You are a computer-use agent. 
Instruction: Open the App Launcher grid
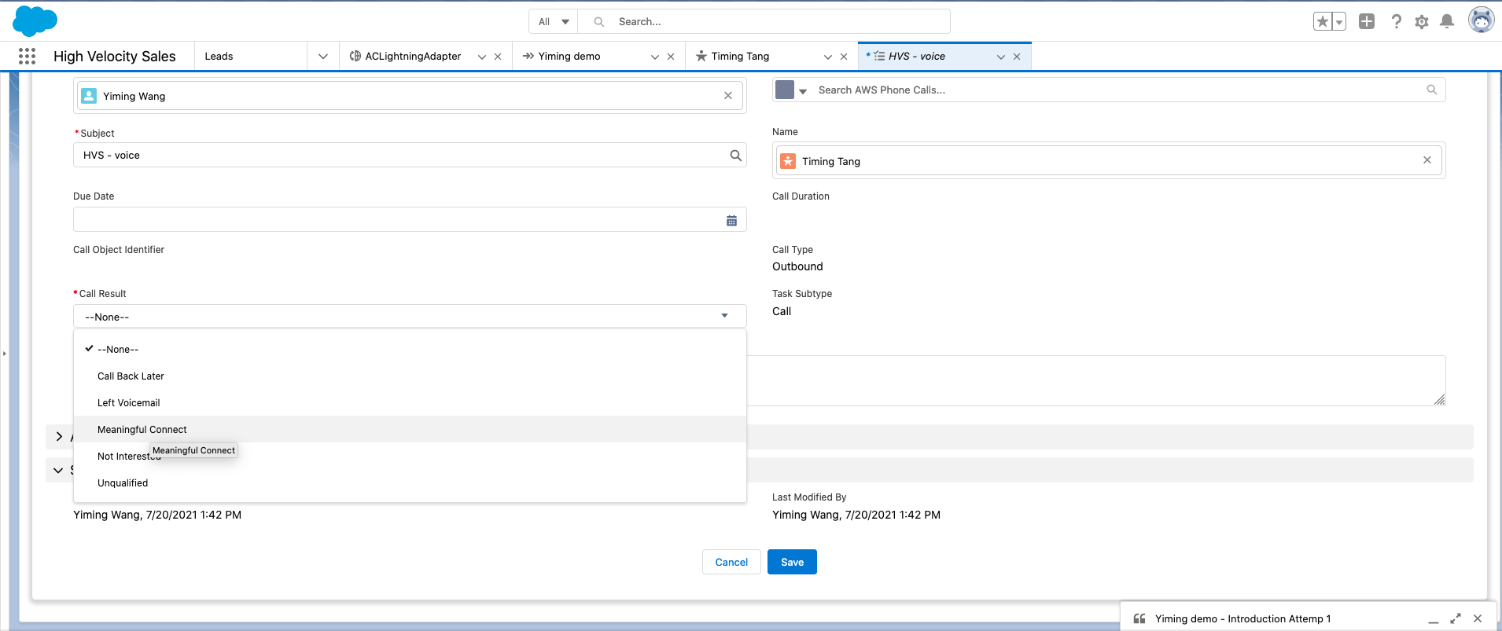(x=27, y=57)
